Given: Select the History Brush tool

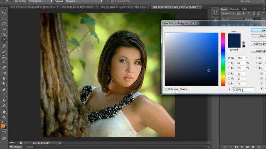Looking at the screenshot, I should coord(4,62).
